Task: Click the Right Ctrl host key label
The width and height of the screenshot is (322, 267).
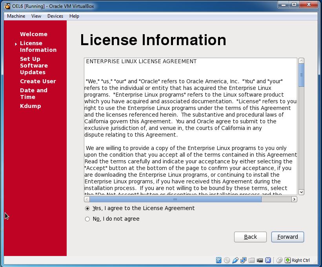Action: [301, 260]
